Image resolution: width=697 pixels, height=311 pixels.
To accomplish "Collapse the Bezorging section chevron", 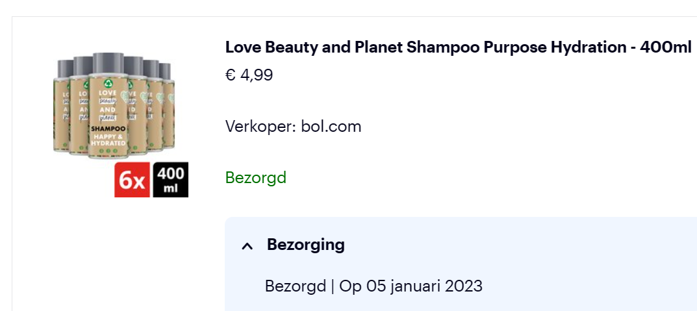I will click(247, 246).
